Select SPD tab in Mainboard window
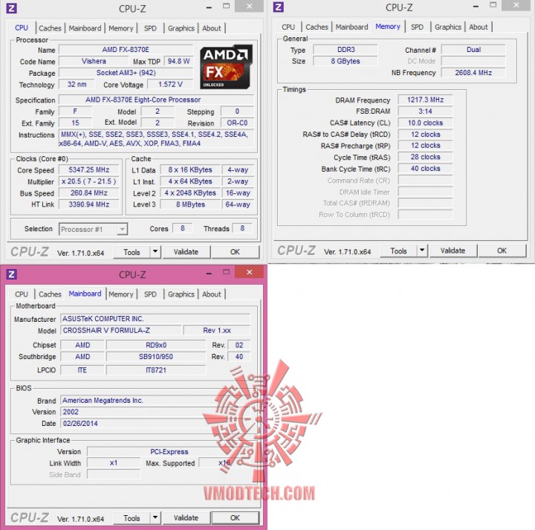 pyautogui.click(x=150, y=294)
